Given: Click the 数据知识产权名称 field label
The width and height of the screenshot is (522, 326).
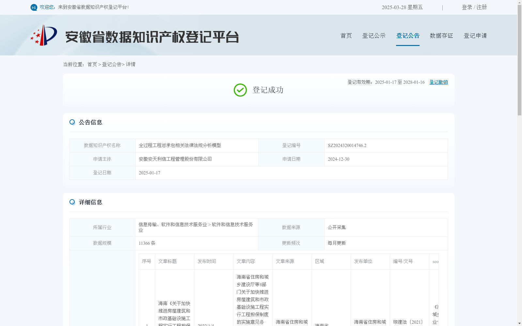Looking at the screenshot, I should coord(102,145).
